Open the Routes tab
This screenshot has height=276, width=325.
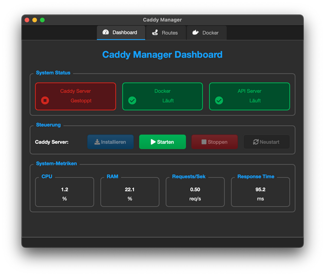pos(166,33)
